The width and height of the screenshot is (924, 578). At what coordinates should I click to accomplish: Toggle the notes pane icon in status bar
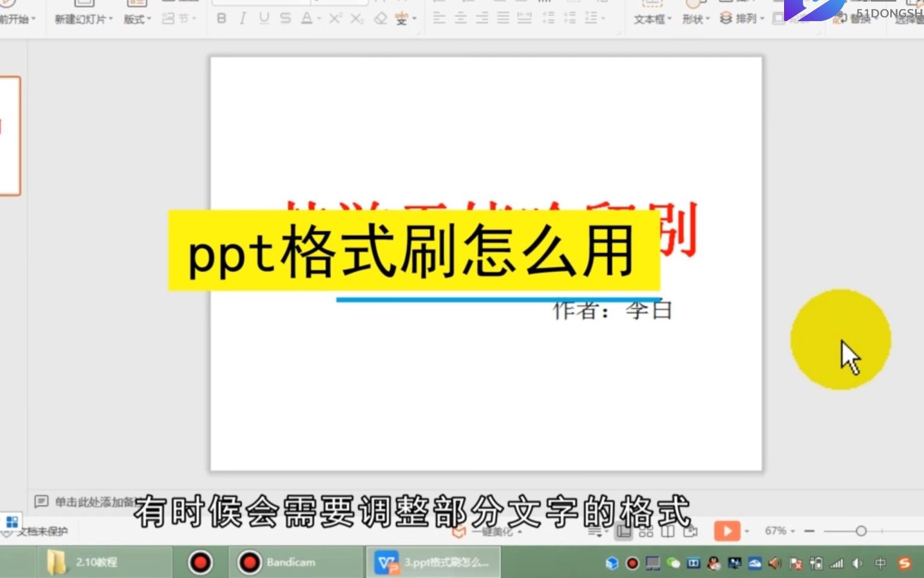pos(595,532)
